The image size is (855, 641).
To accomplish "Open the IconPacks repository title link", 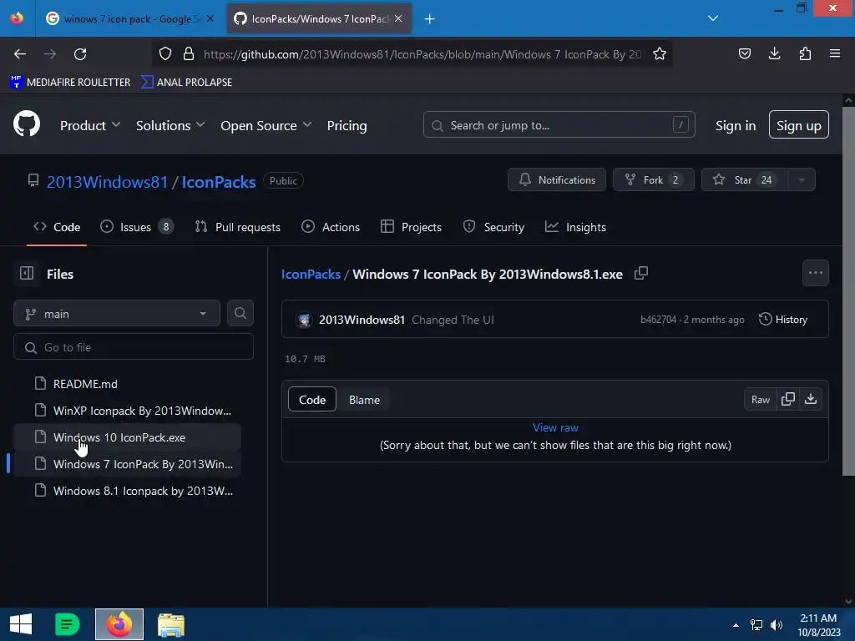I will pyautogui.click(x=219, y=181).
